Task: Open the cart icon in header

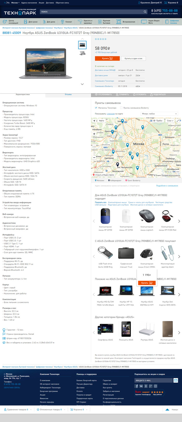Action: click(x=166, y=3)
